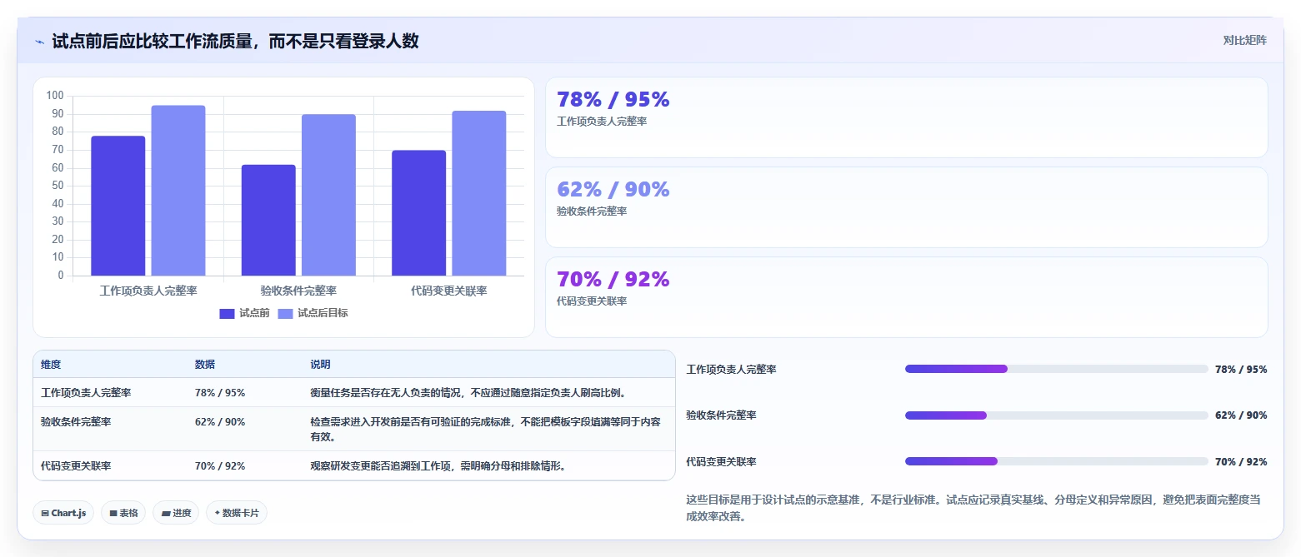Click 工作项负责人完整率 caption in the first stat card
This screenshot has width=1301, height=557.
pyautogui.click(x=602, y=122)
